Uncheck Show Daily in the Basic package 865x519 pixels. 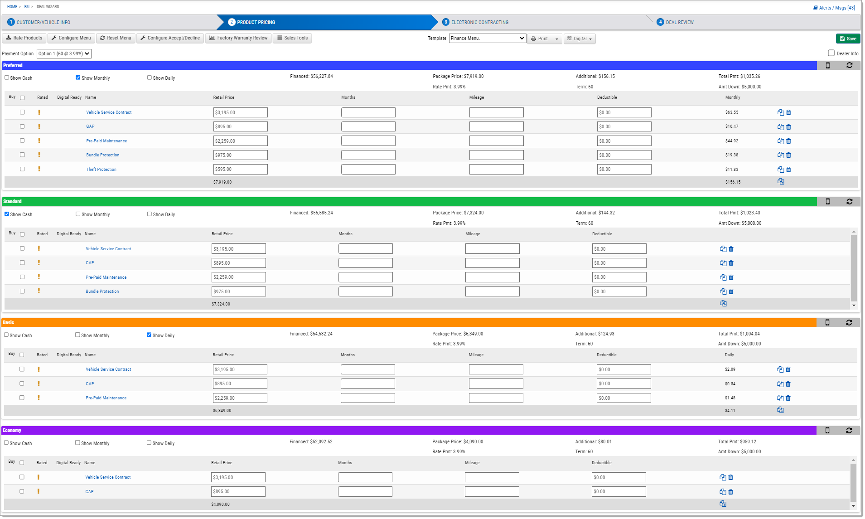tap(149, 335)
